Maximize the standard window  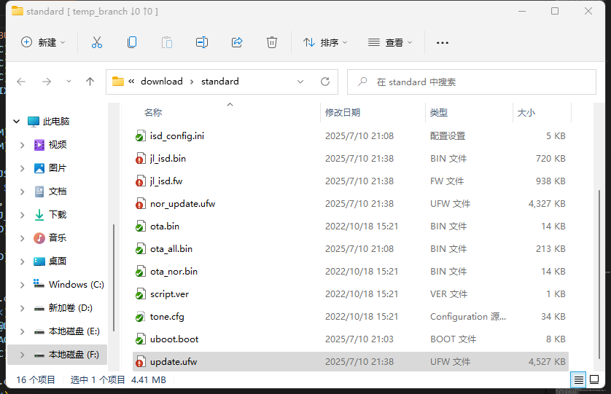[555, 12]
